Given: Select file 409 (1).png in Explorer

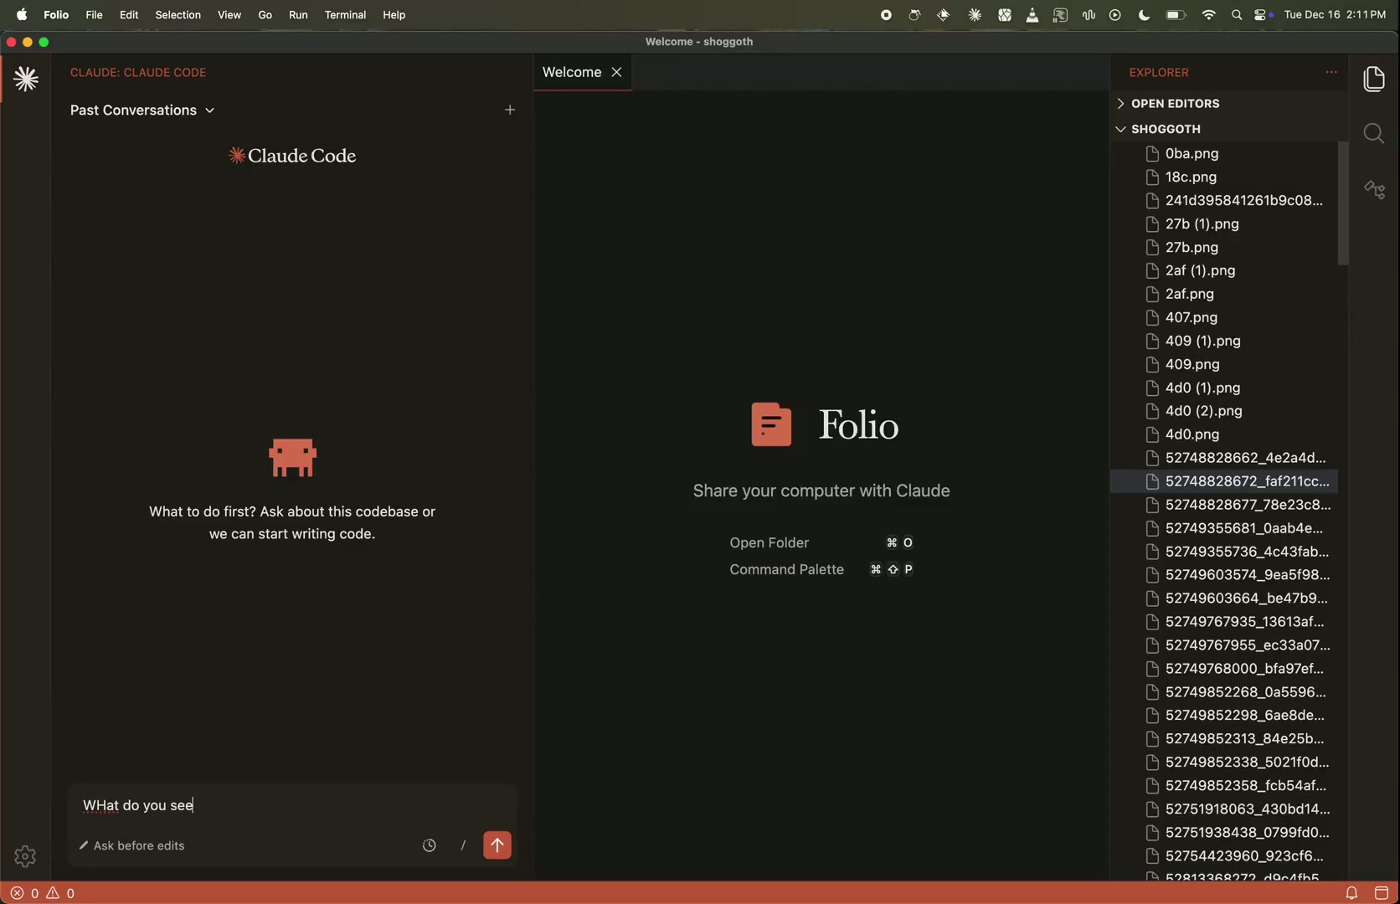Looking at the screenshot, I should pos(1224,341).
